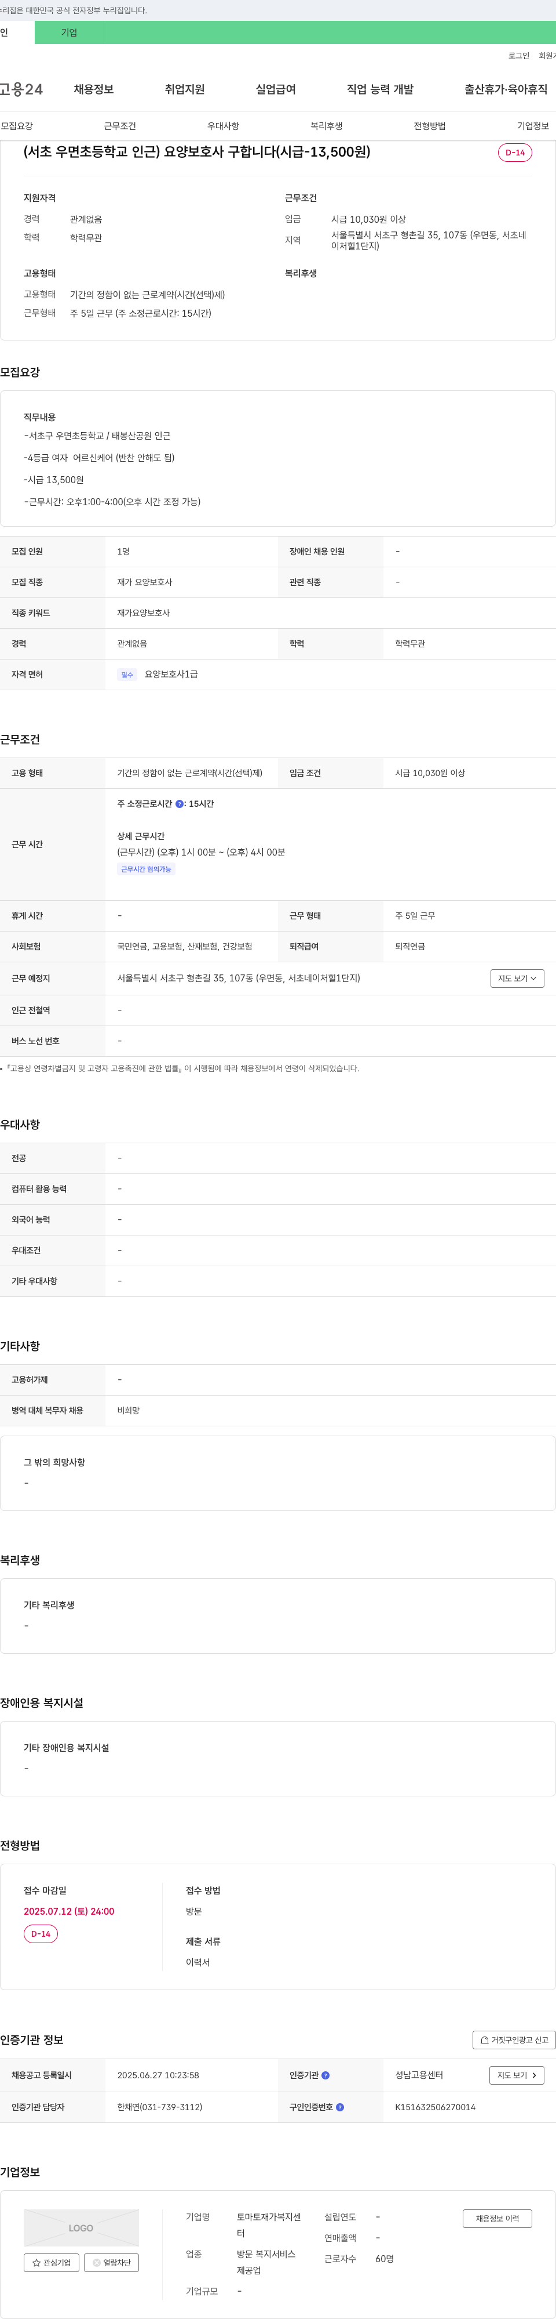Open help icon next to 구인인증번호
This screenshot has height=2319, width=556.
coord(339,2107)
